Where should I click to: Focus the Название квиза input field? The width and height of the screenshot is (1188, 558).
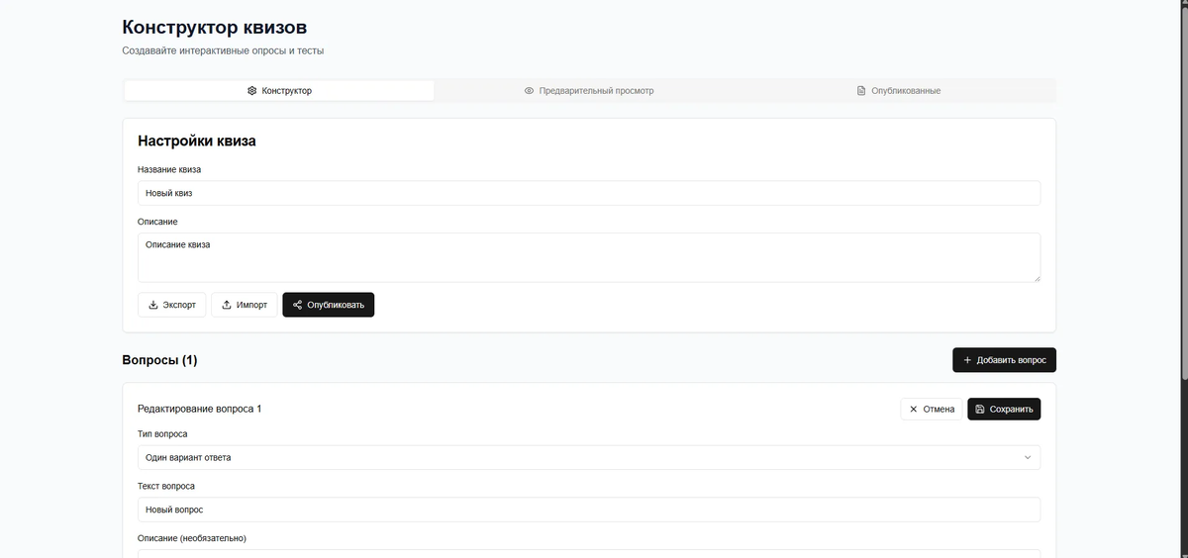589,193
